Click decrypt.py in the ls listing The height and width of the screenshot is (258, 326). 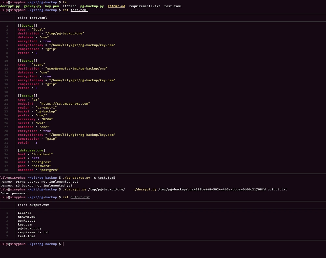[x=10, y=6]
